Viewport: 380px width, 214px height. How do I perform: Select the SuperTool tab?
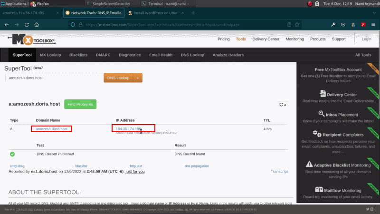click(22, 55)
